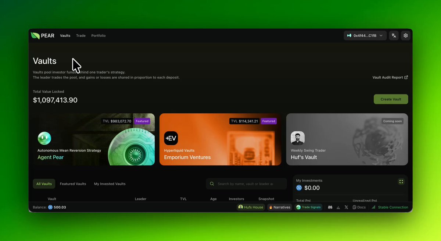Click the Featured badge on Agent Pear card
The height and width of the screenshot is (241, 441).
coord(142,121)
